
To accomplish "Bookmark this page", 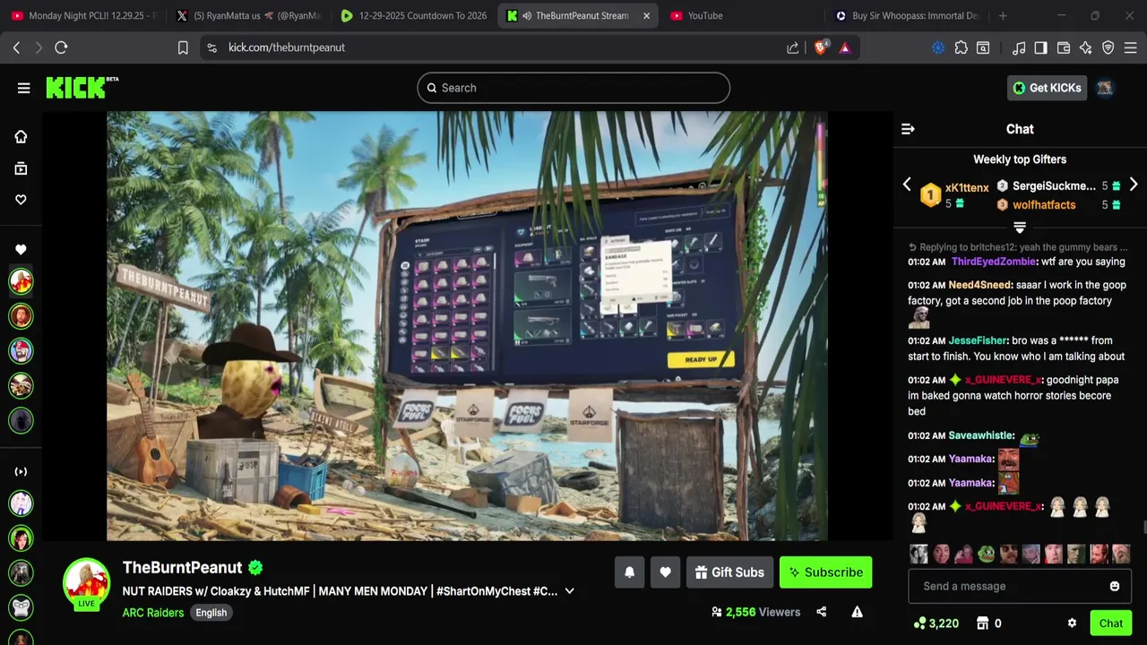I will pyautogui.click(x=183, y=47).
